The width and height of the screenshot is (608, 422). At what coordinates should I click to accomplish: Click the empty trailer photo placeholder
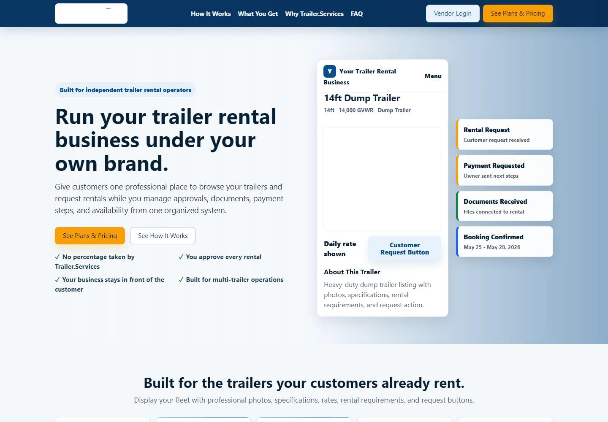pyautogui.click(x=383, y=179)
